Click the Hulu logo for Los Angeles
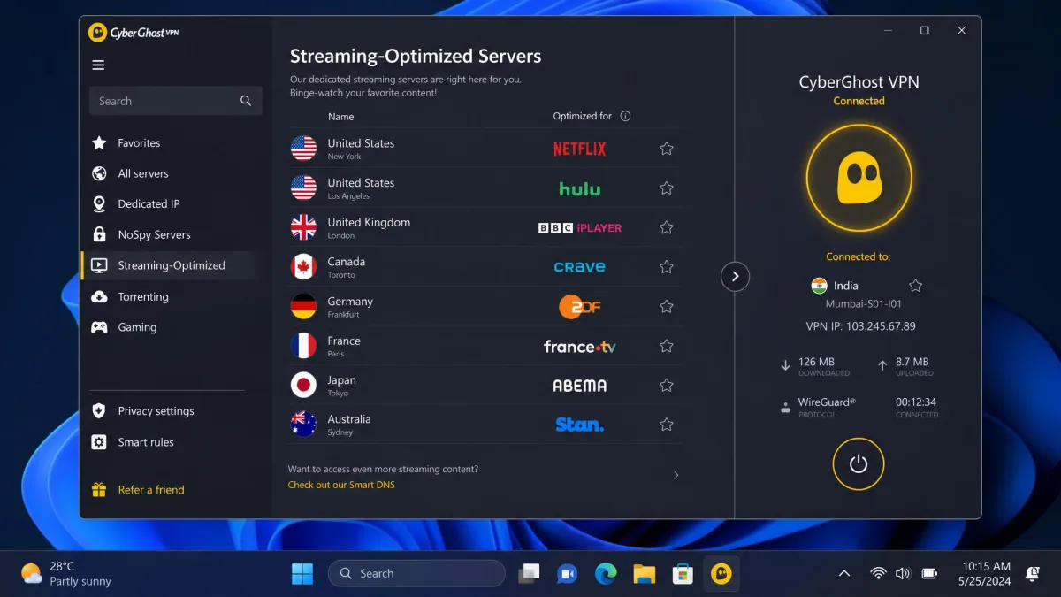Viewport: 1061px width, 597px height. coord(580,188)
